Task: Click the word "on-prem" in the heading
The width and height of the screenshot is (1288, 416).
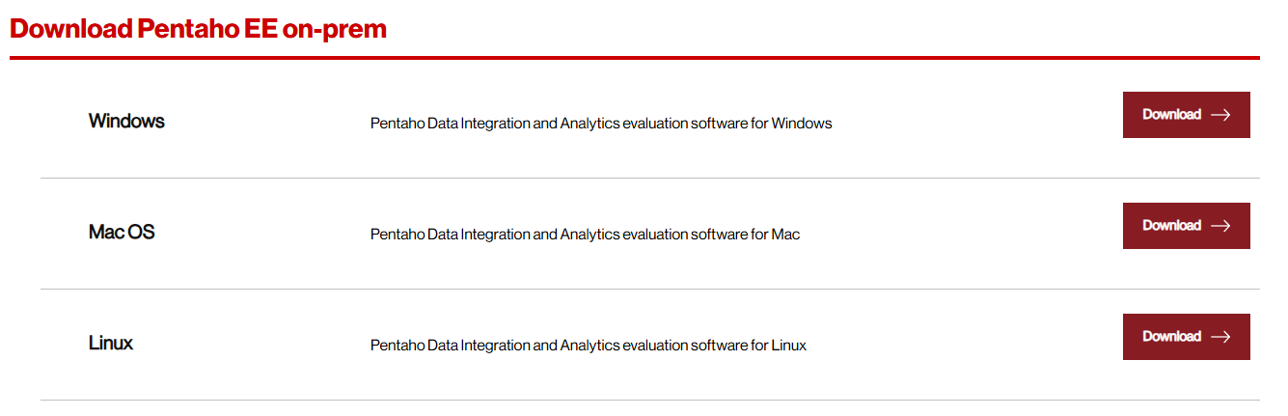Action: click(x=335, y=29)
